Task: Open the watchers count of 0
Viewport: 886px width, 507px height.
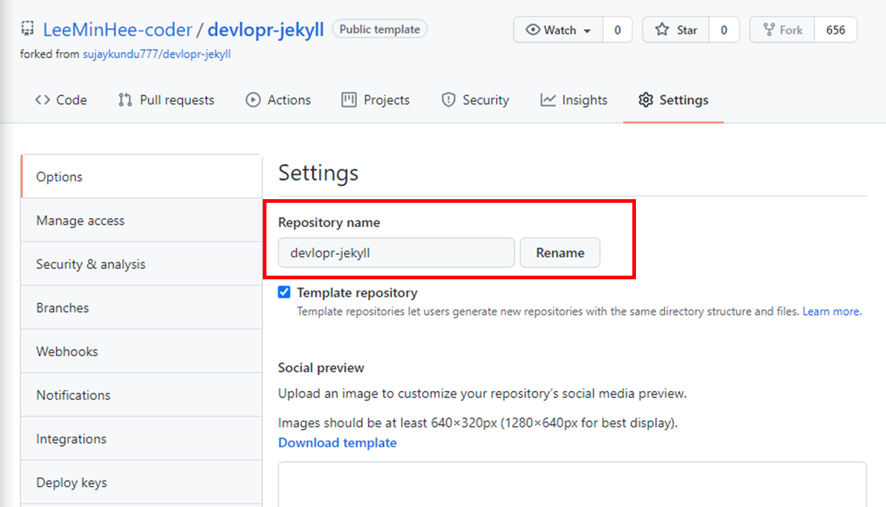Action: (617, 30)
